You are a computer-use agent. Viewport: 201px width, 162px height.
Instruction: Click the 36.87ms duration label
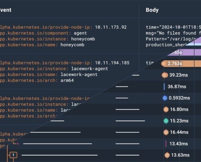tap(177, 87)
